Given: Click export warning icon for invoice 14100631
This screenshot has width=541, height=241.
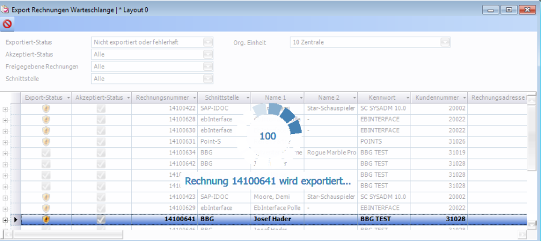Looking at the screenshot, I should click(46, 141).
